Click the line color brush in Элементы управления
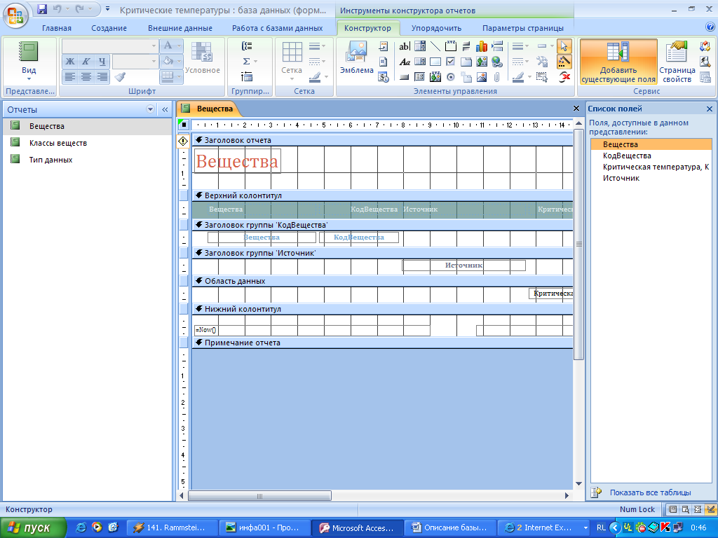 [518, 77]
